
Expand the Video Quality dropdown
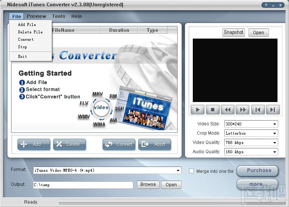275,142
